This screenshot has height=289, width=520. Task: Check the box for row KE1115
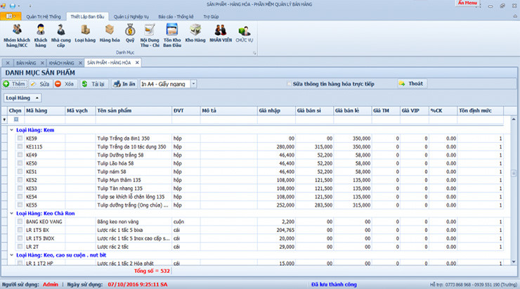click(x=20, y=147)
